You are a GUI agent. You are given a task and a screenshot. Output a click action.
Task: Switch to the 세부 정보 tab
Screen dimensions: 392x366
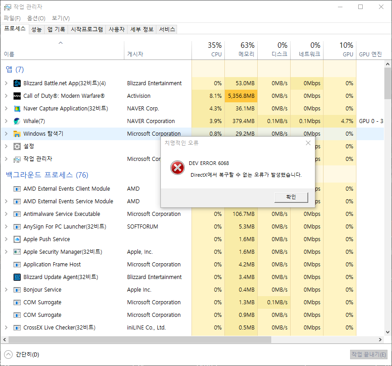click(x=142, y=29)
